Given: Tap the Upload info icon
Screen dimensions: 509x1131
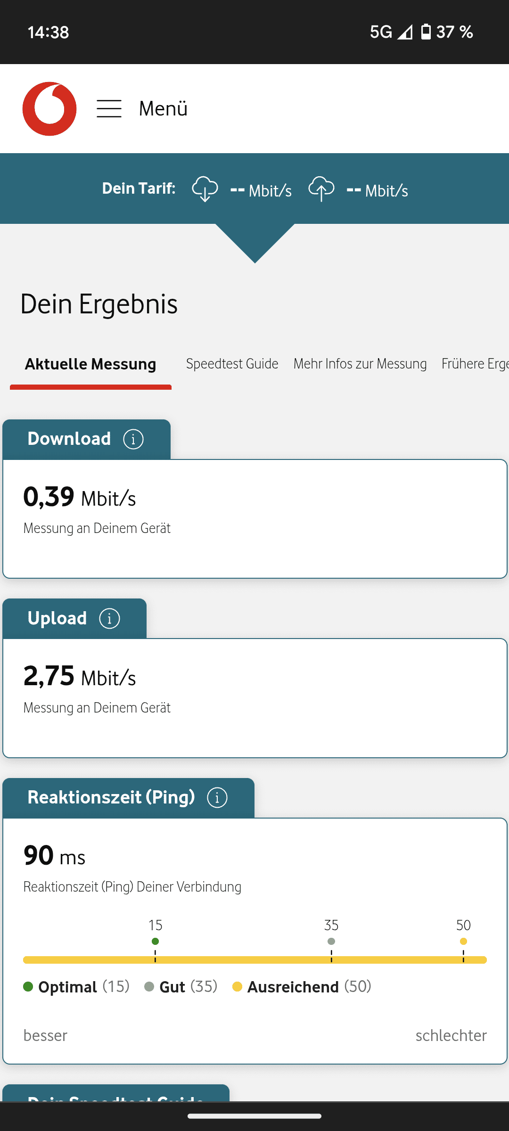Looking at the screenshot, I should pyautogui.click(x=109, y=619).
